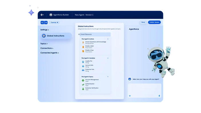201x113 pixels.
Task: Select Answer Questions with Knowledge action
Action: click(96, 43)
